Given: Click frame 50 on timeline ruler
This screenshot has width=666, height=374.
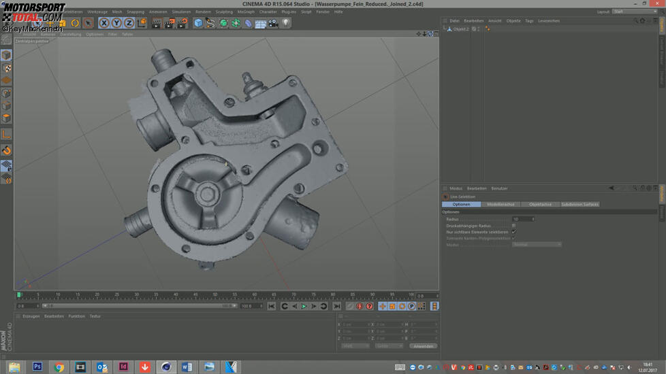Looking at the screenshot, I should (215, 294).
